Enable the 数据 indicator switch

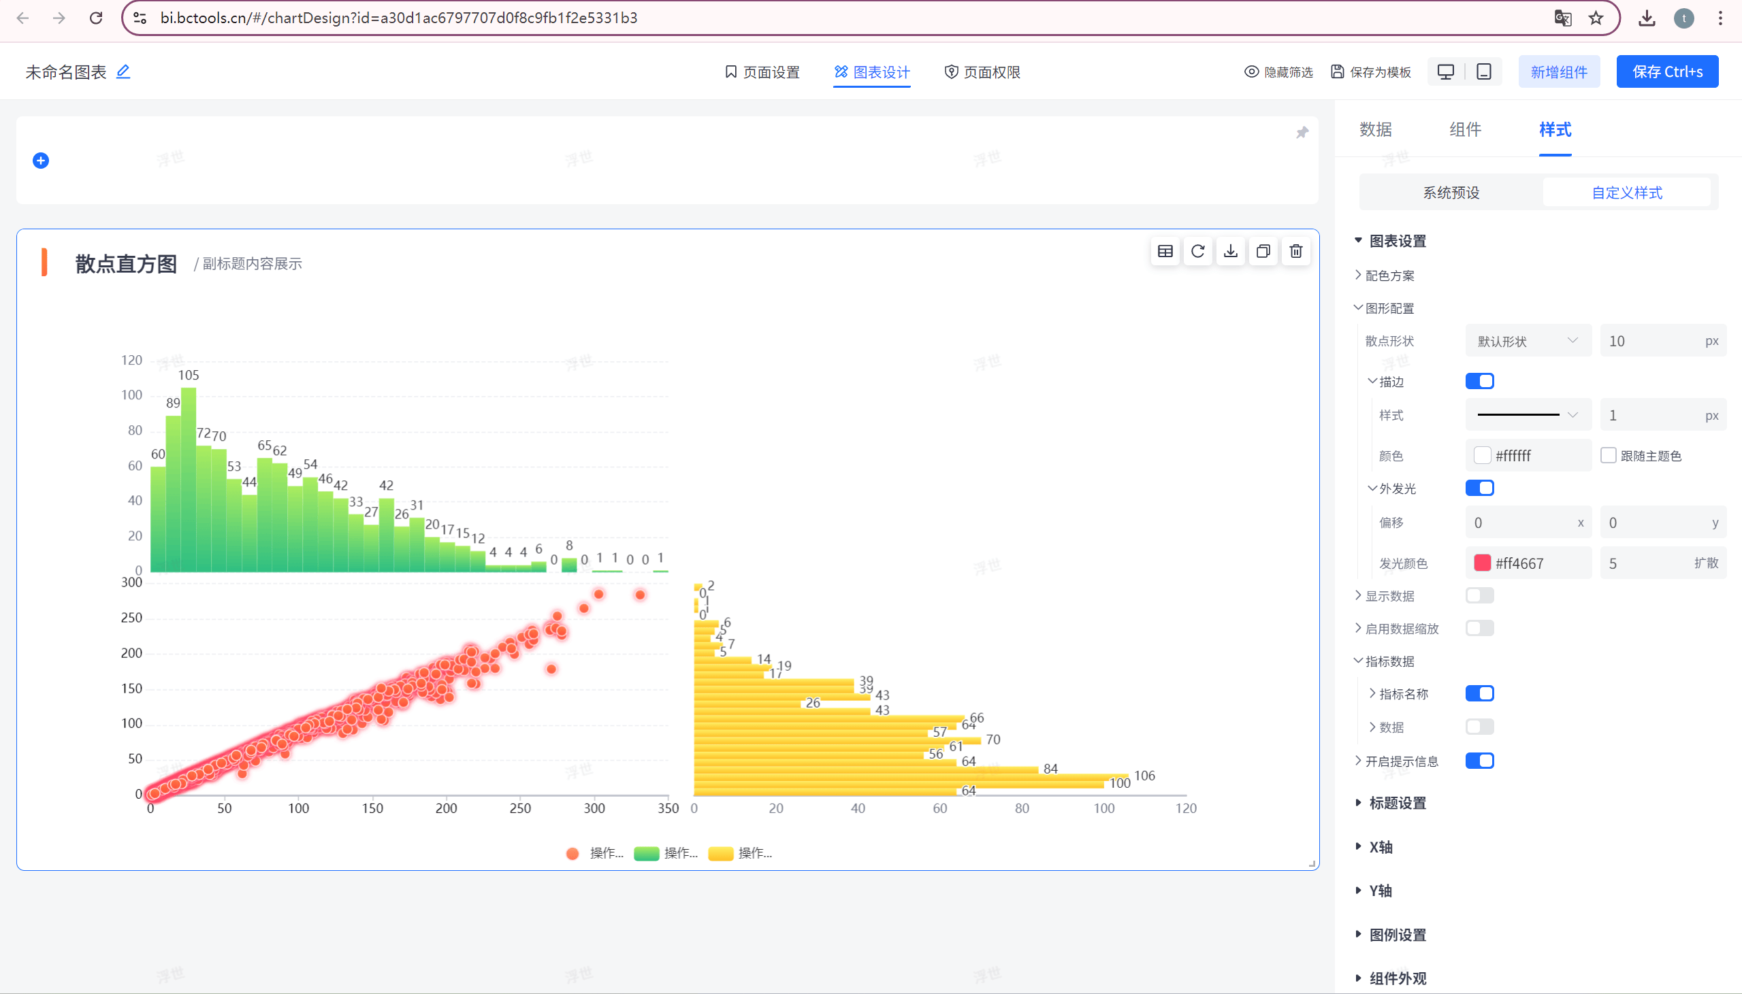coord(1479,727)
